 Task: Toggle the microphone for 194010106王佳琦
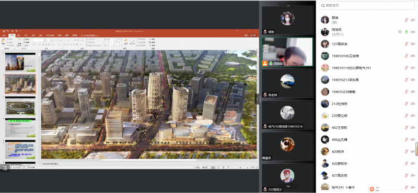(x=406, y=56)
